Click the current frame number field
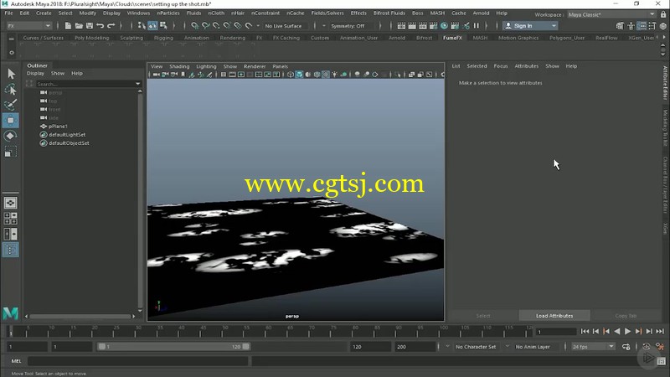This screenshot has height=377, width=670. (556, 332)
